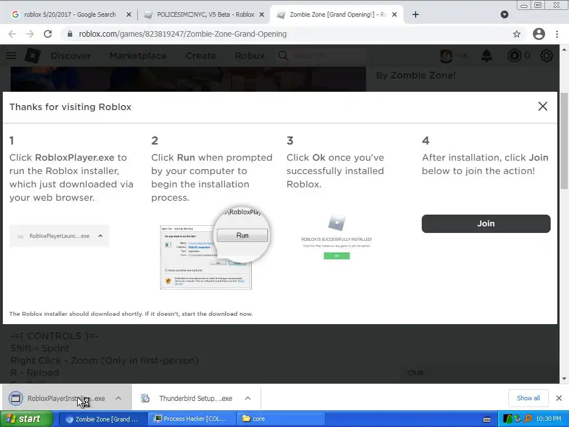Viewport: 569px width, 427px height.
Task: Open the Chrome three-dot menu
Action: [557, 34]
